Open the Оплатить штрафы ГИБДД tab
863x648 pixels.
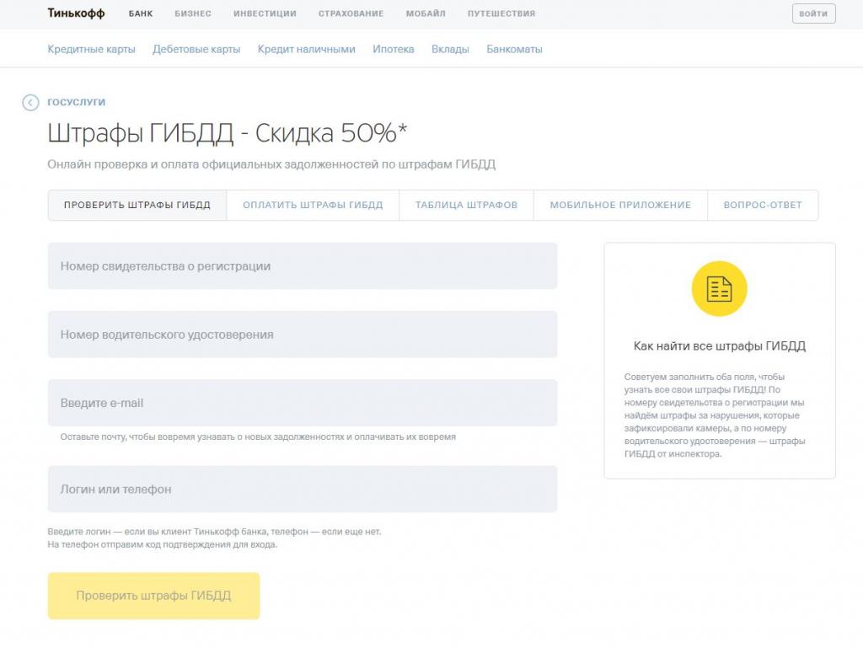click(313, 205)
